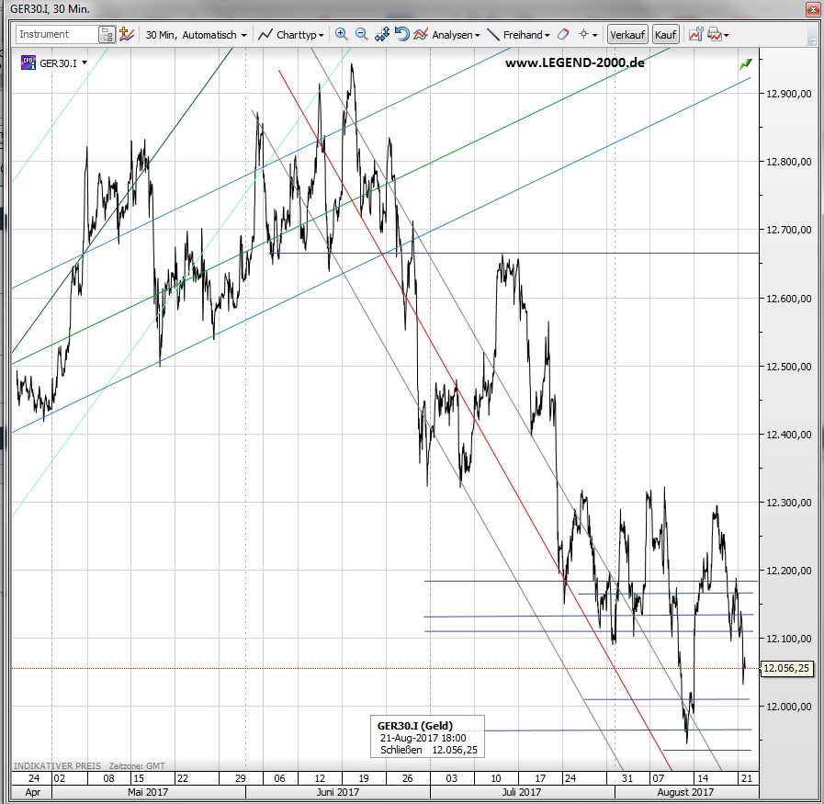Click the INDIKATIVER PREIS label
824x804 pixels.
click(x=57, y=765)
